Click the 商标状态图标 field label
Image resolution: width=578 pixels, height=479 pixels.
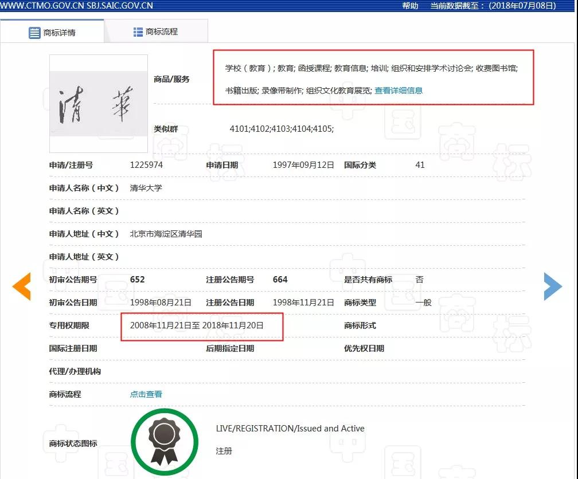[x=73, y=443]
